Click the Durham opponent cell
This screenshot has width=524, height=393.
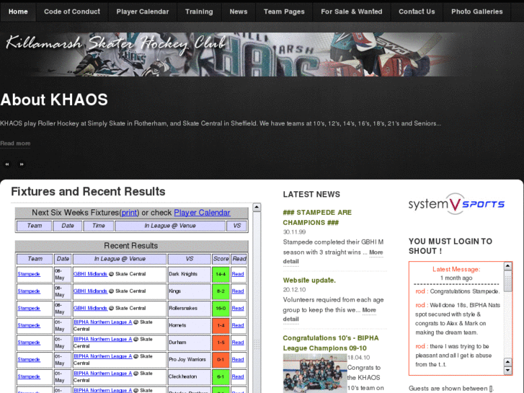pyautogui.click(x=189, y=343)
